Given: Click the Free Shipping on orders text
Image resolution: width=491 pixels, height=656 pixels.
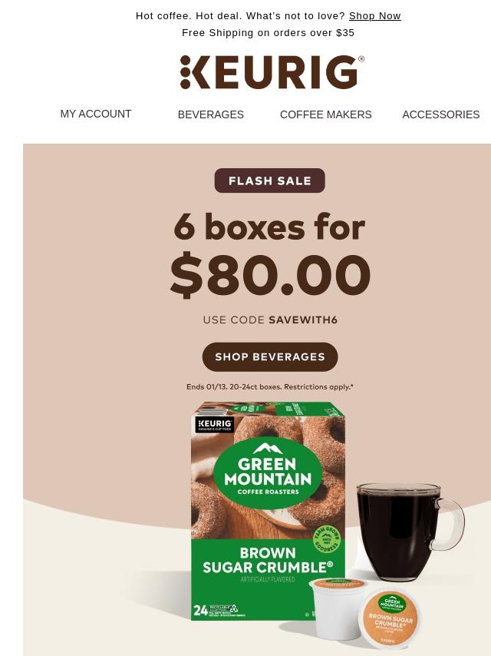Looking at the screenshot, I should coord(268,32).
